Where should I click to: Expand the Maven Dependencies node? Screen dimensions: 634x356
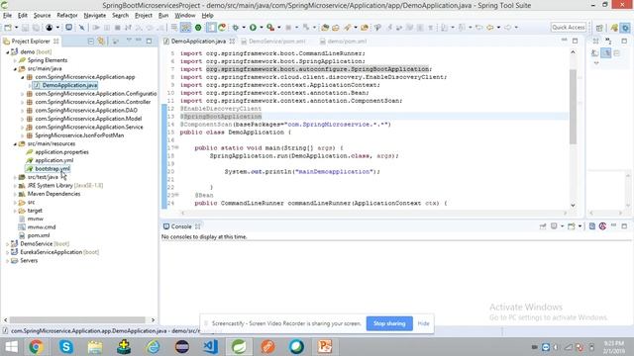pos(15,194)
